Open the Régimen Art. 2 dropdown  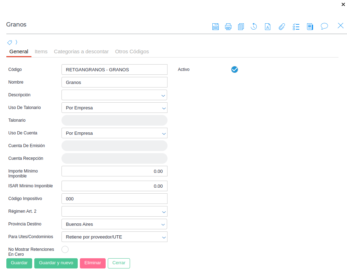(x=114, y=211)
